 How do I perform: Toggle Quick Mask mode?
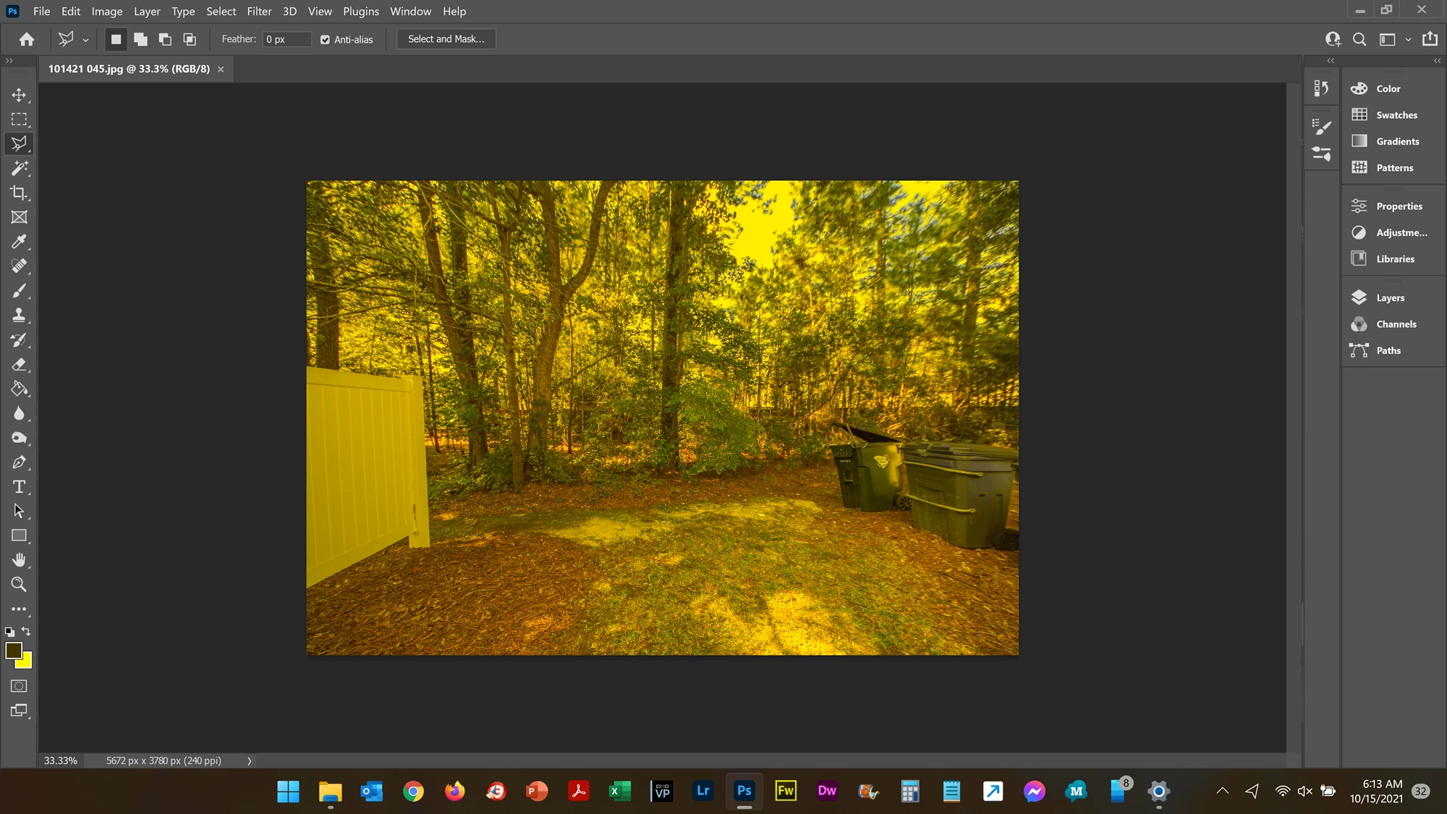[x=19, y=686]
